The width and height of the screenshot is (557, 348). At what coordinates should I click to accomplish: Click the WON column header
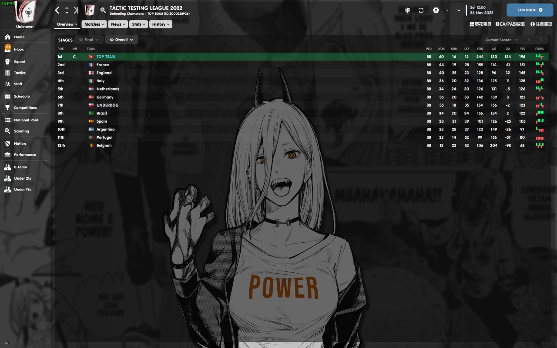[x=441, y=49]
